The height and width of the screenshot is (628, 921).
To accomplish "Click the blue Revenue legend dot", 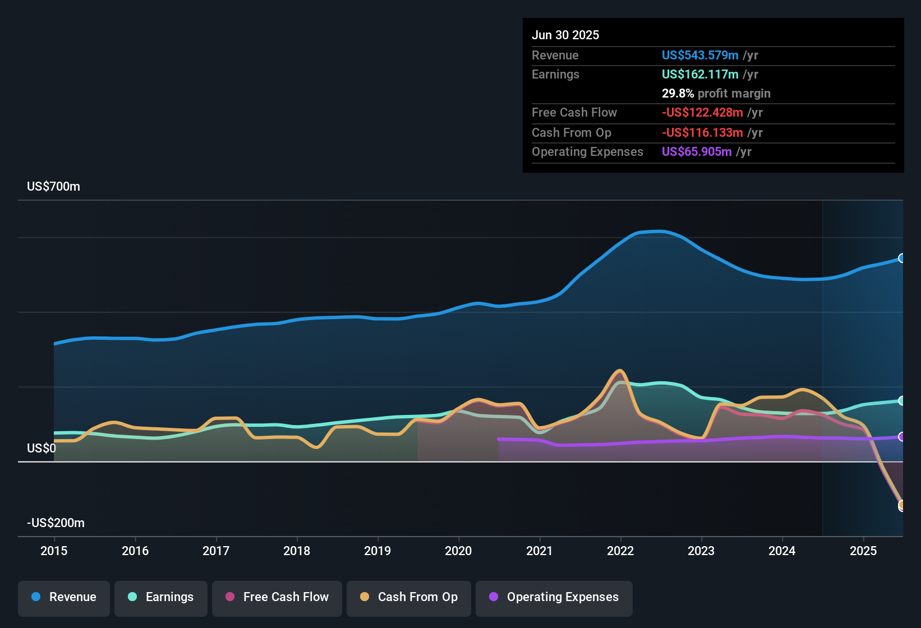I will pyautogui.click(x=36, y=597).
